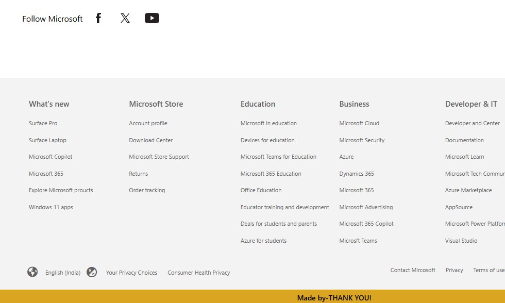Open Microsoft in education link
The image size is (505, 303).
[x=268, y=123]
